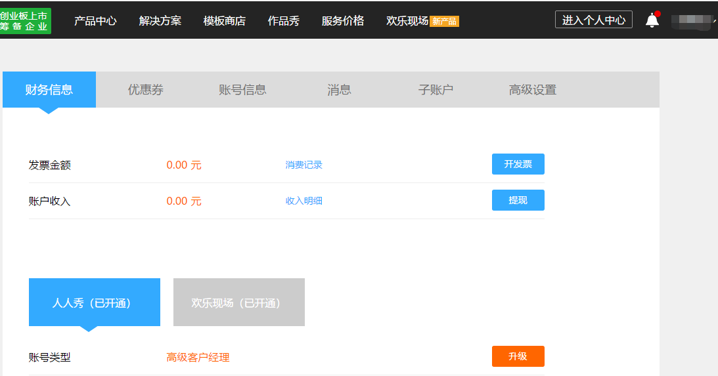Open 消费记录 link
Screen dimensions: 718x376
click(x=303, y=165)
